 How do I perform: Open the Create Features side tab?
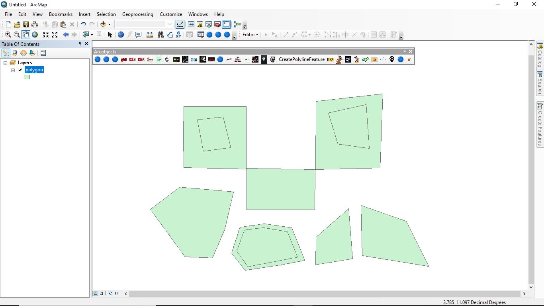pos(540,125)
